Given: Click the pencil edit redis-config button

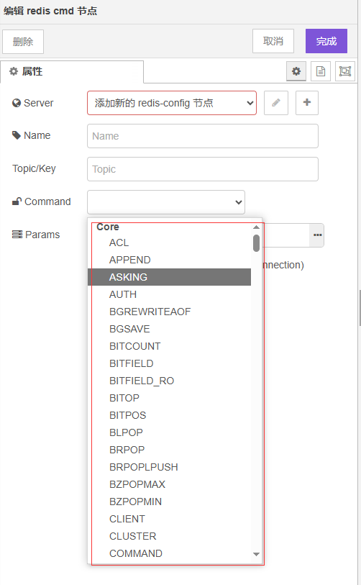Looking at the screenshot, I should pyautogui.click(x=276, y=103).
